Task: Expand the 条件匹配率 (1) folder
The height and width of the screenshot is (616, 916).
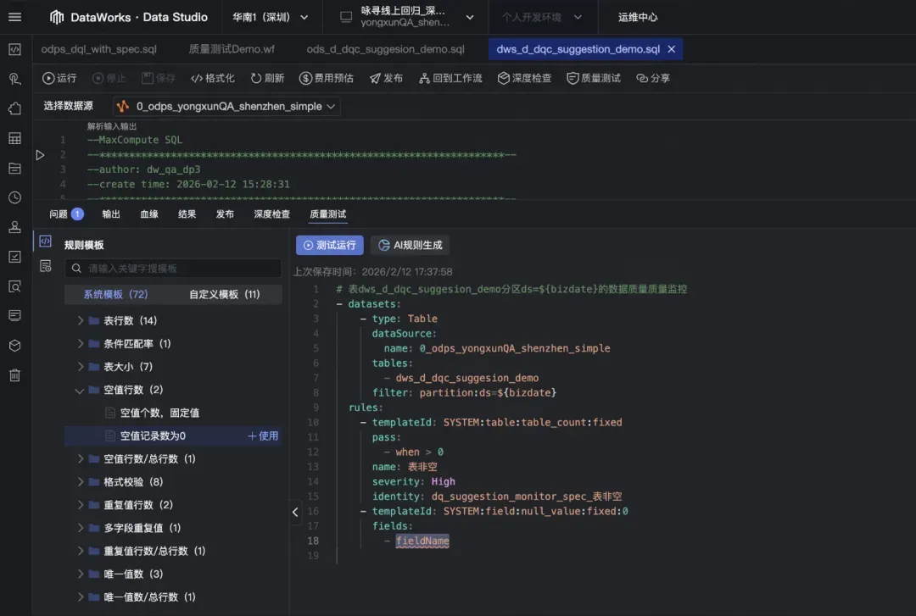Action: [x=81, y=343]
